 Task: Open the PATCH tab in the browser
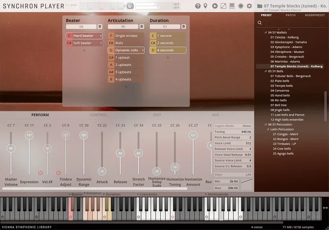(290, 15)
